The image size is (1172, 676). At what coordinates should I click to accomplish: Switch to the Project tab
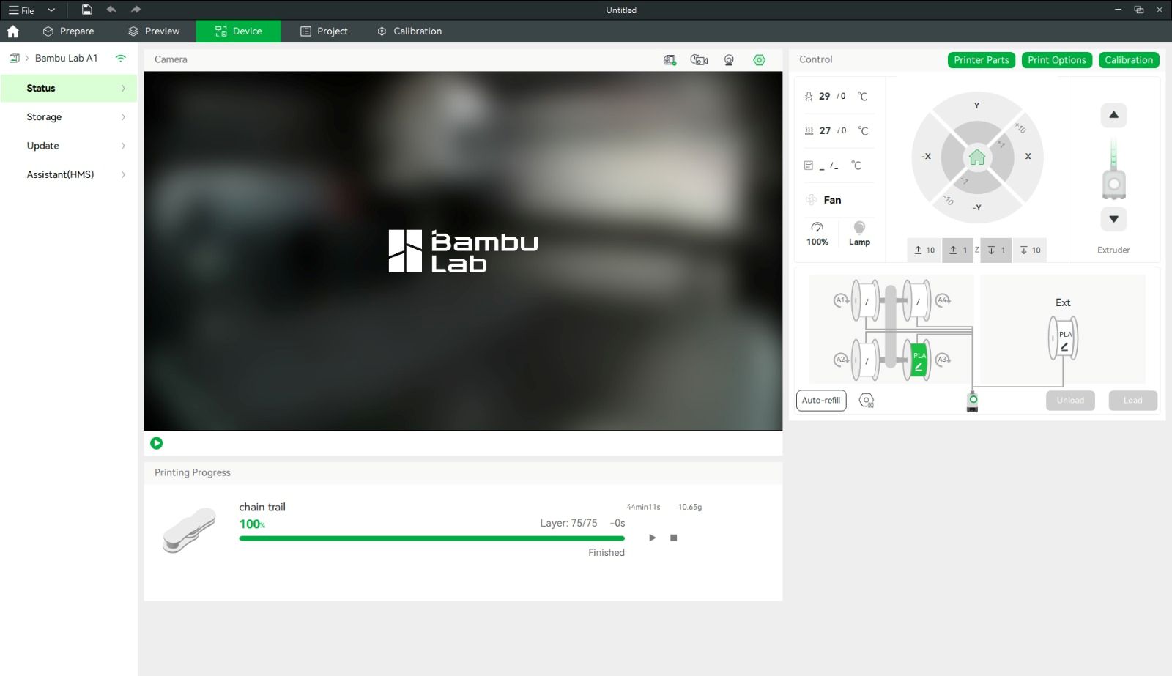pos(324,31)
